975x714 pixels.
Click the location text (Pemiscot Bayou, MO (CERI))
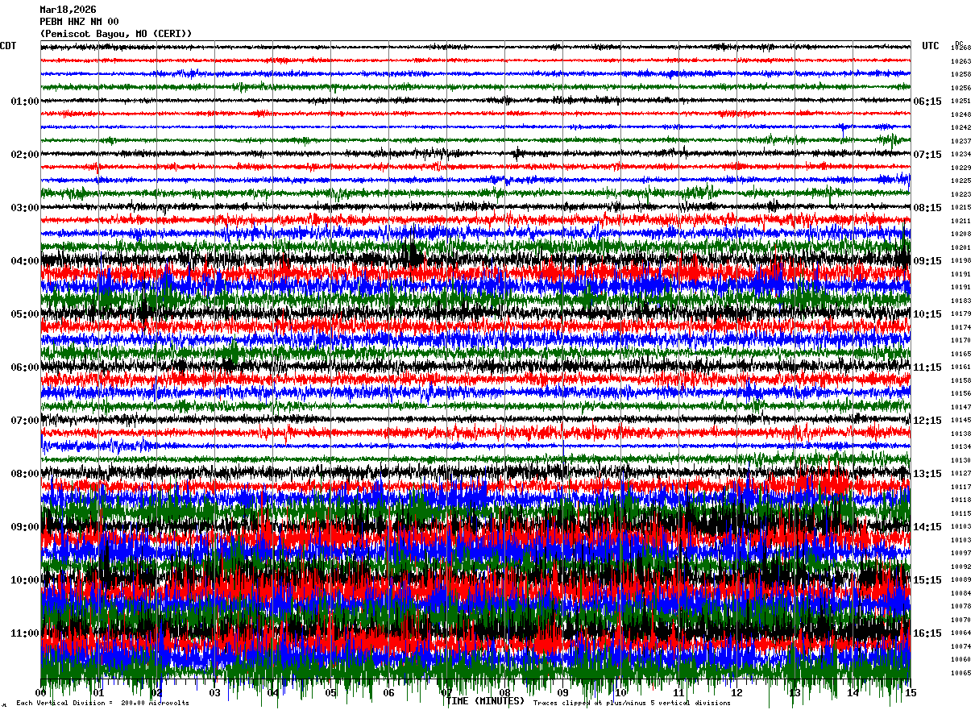pos(116,34)
